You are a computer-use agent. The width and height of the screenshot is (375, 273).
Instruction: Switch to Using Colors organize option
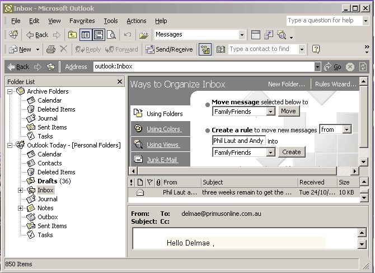click(160, 129)
